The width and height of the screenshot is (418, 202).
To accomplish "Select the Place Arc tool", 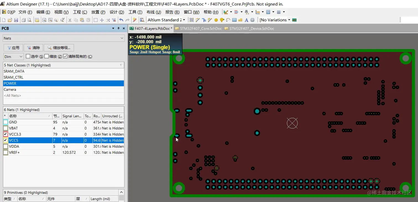I will coord(228,20).
